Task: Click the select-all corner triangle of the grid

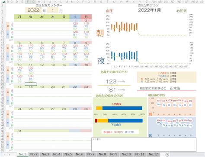Action: 4,2
